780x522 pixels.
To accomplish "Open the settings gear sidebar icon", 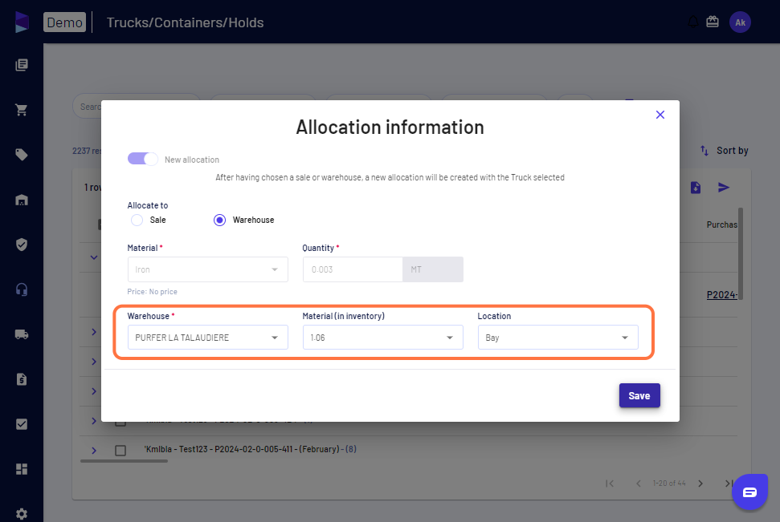I will [x=22, y=514].
